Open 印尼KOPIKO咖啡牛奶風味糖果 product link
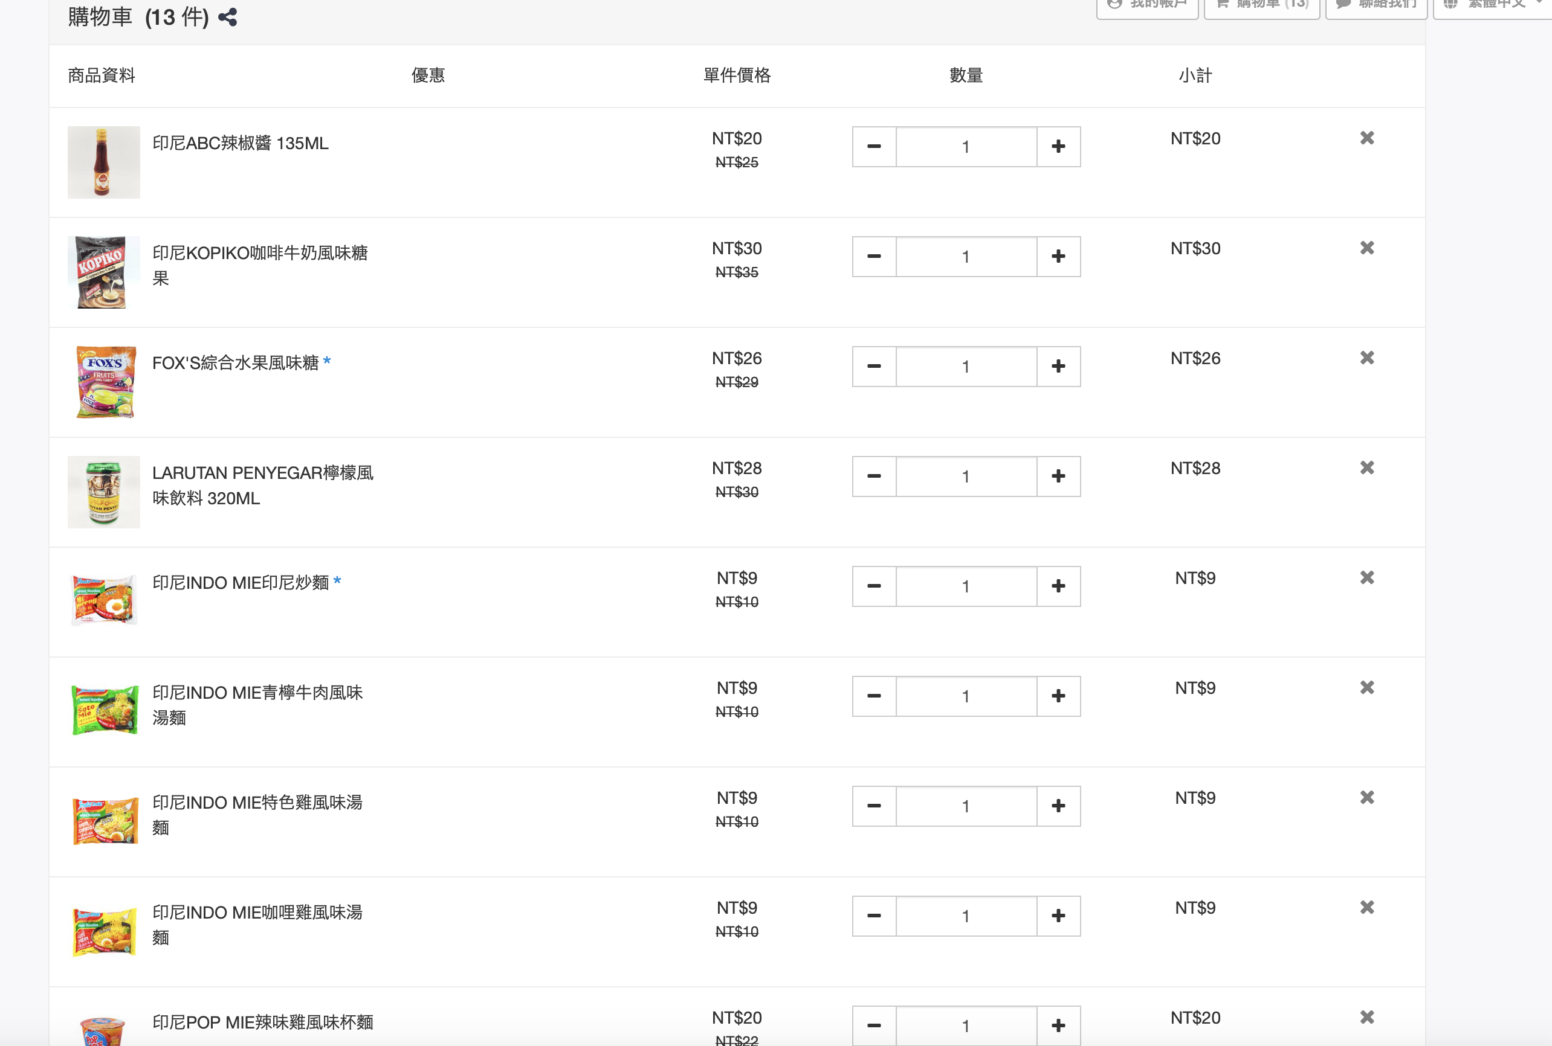This screenshot has height=1046, width=1552. click(x=260, y=266)
